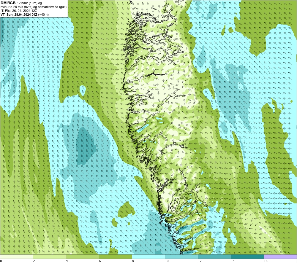
Task: Click the purple above-16 m/s legend swatch
Action: (x=280, y=256)
